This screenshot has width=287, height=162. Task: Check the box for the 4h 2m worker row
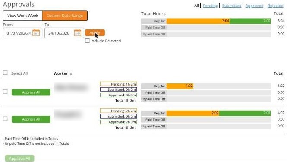5,118
